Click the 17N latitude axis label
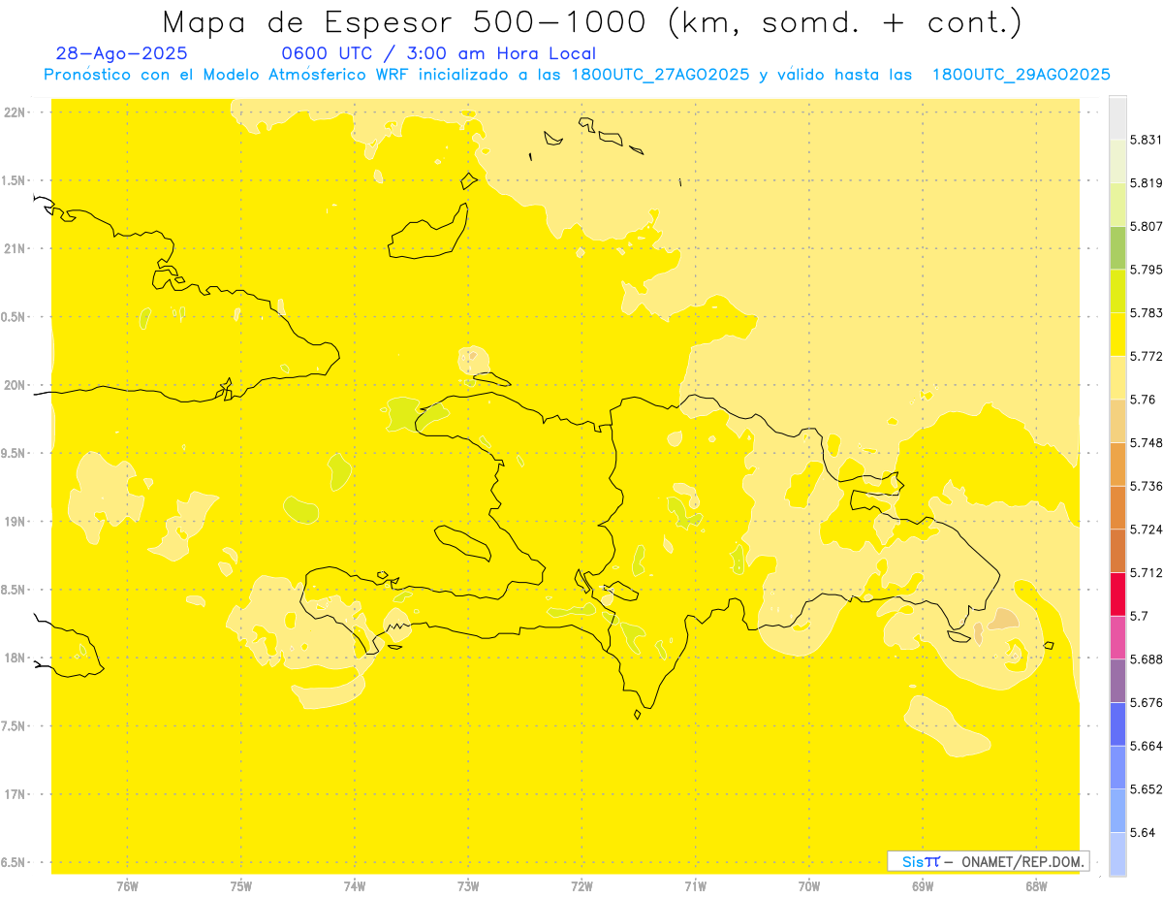The height and width of the screenshot is (899, 1163). (x=15, y=794)
